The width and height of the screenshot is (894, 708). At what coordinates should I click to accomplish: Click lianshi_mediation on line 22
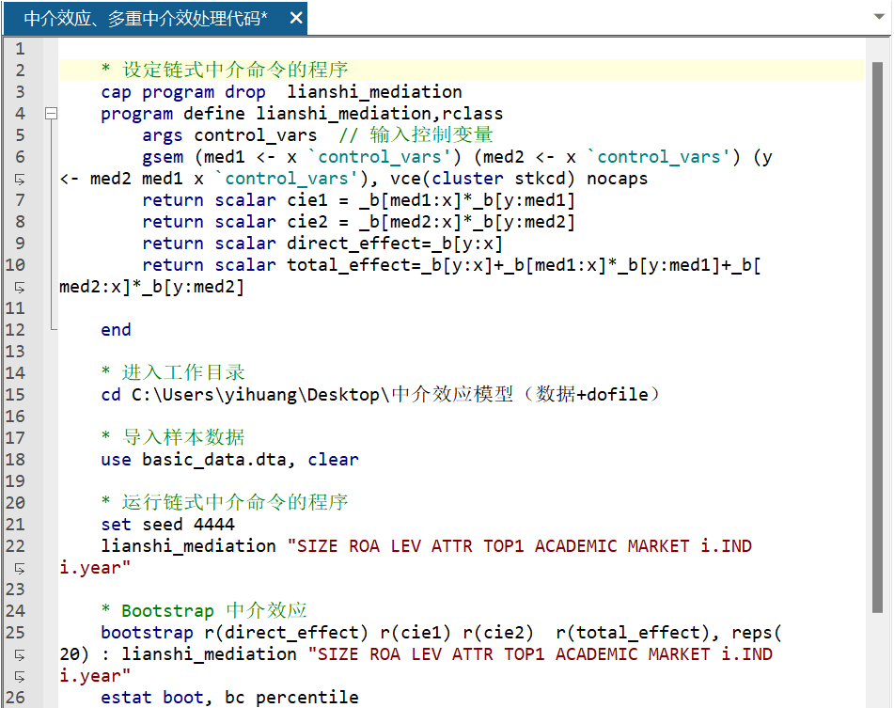point(188,546)
